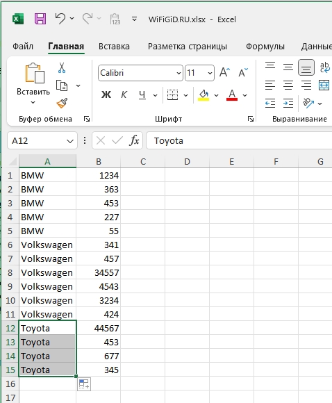Switch to the Формулы tab
Image resolution: width=332 pixels, height=403 pixels.
[265, 47]
